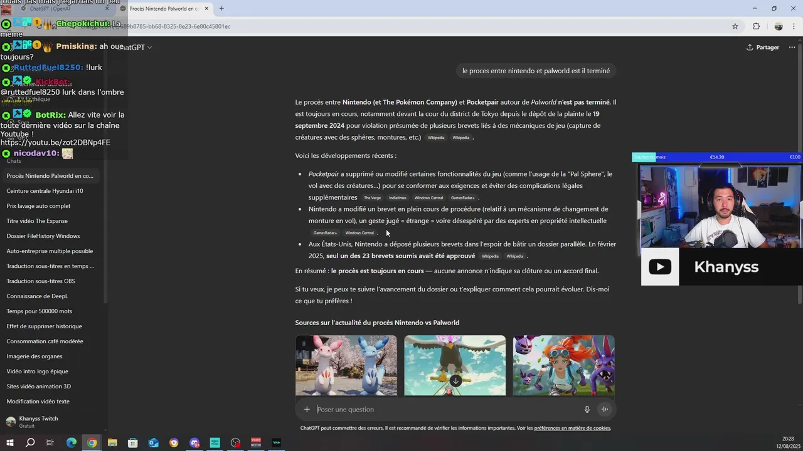Open the Voicemeeter taskbar icon

pyautogui.click(x=256, y=443)
